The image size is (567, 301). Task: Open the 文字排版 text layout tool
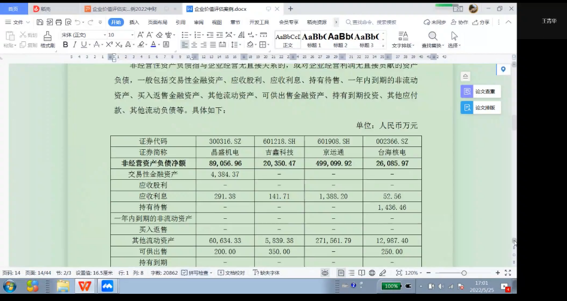click(403, 40)
